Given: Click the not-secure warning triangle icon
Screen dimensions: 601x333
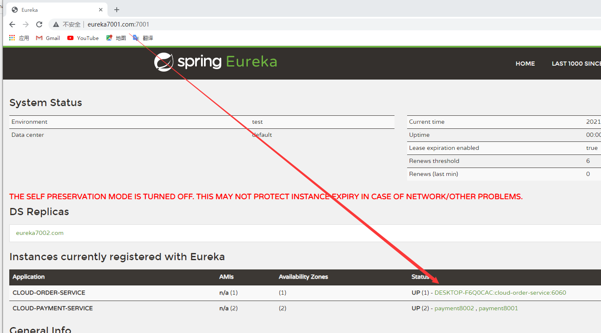Looking at the screenshot, I should [x=56, y=24].
